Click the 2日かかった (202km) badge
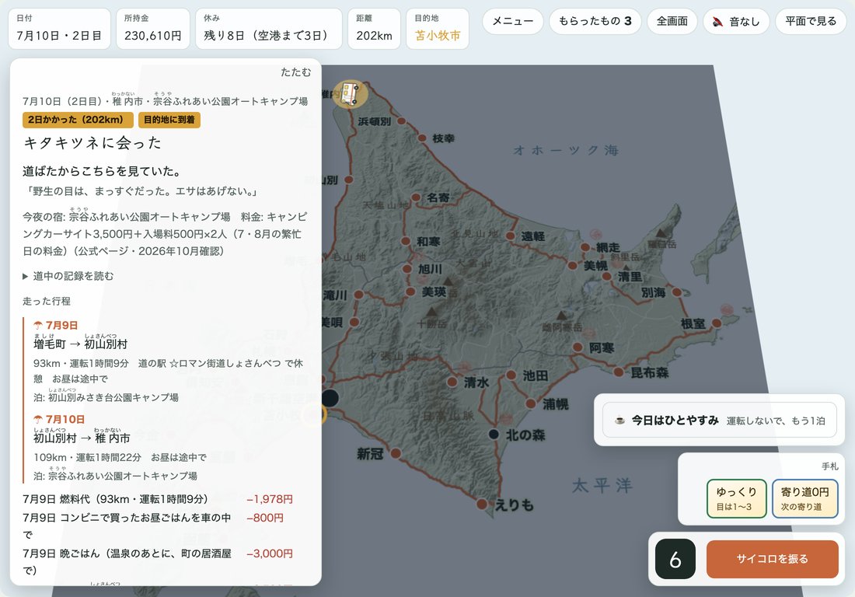This screenshot has width=855, height=597. [x=78, y=120]
